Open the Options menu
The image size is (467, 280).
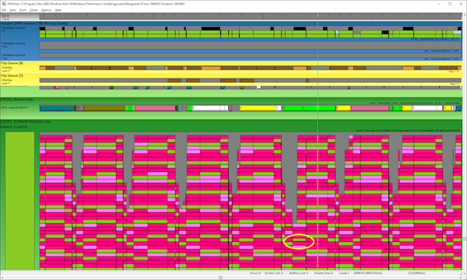pyautogui.click(x=46, y=10)
